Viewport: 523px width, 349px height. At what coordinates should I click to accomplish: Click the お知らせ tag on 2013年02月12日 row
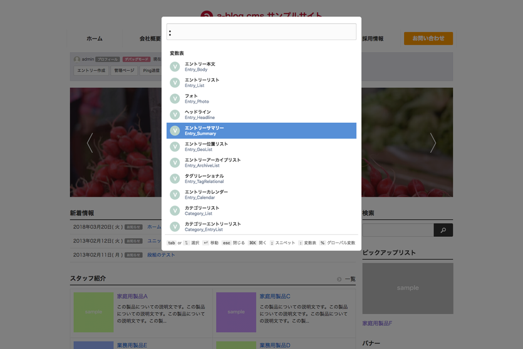(134, 241)
